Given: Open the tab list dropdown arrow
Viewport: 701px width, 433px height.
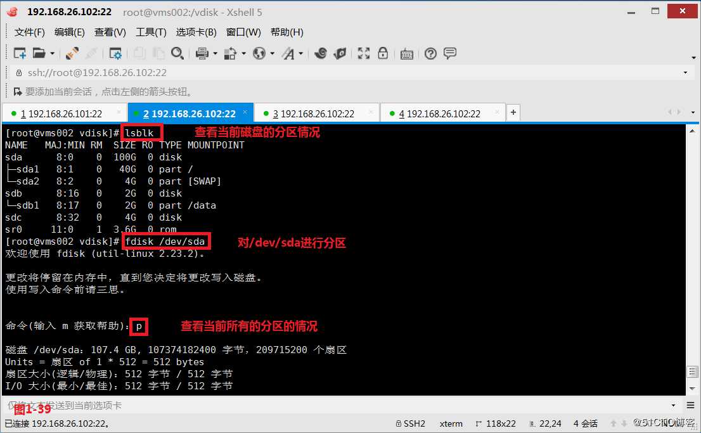Looking at the screenshot, I should (x=693, y=112).
